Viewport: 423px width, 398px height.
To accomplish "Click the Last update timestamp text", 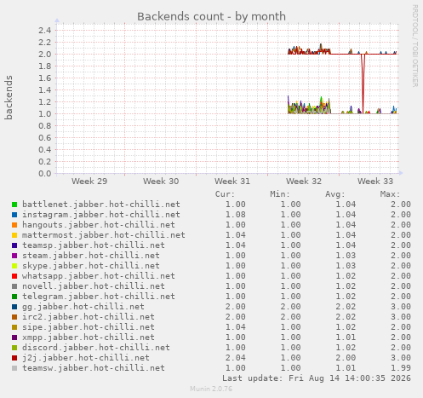I will point(317,378).
